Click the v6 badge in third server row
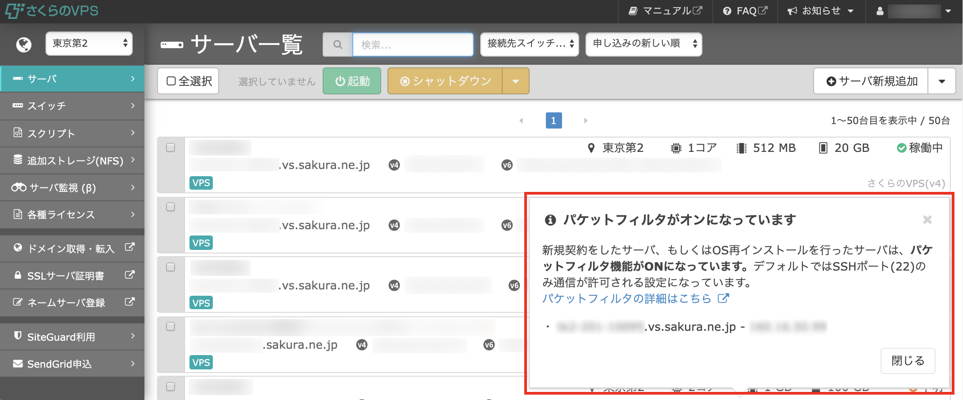 [x=514, y=285]
